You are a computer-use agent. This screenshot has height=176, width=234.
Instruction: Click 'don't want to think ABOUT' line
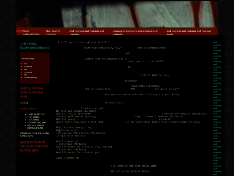point(145,61)
